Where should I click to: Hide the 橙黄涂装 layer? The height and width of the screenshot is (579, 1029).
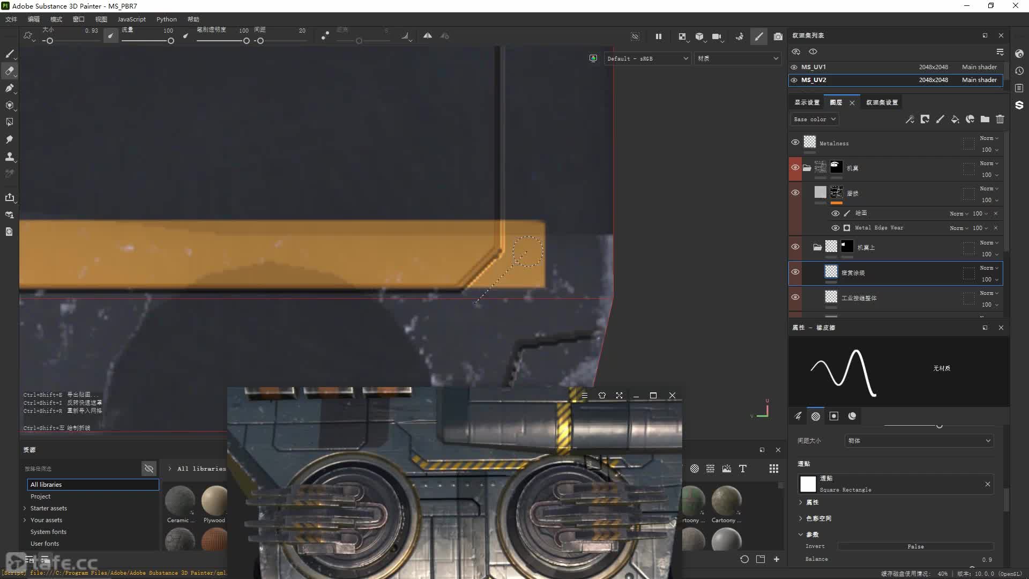795,272
